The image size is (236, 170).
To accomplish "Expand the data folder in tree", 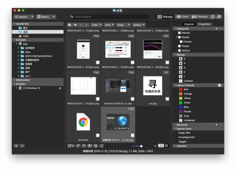I will [x=18, y=52].
